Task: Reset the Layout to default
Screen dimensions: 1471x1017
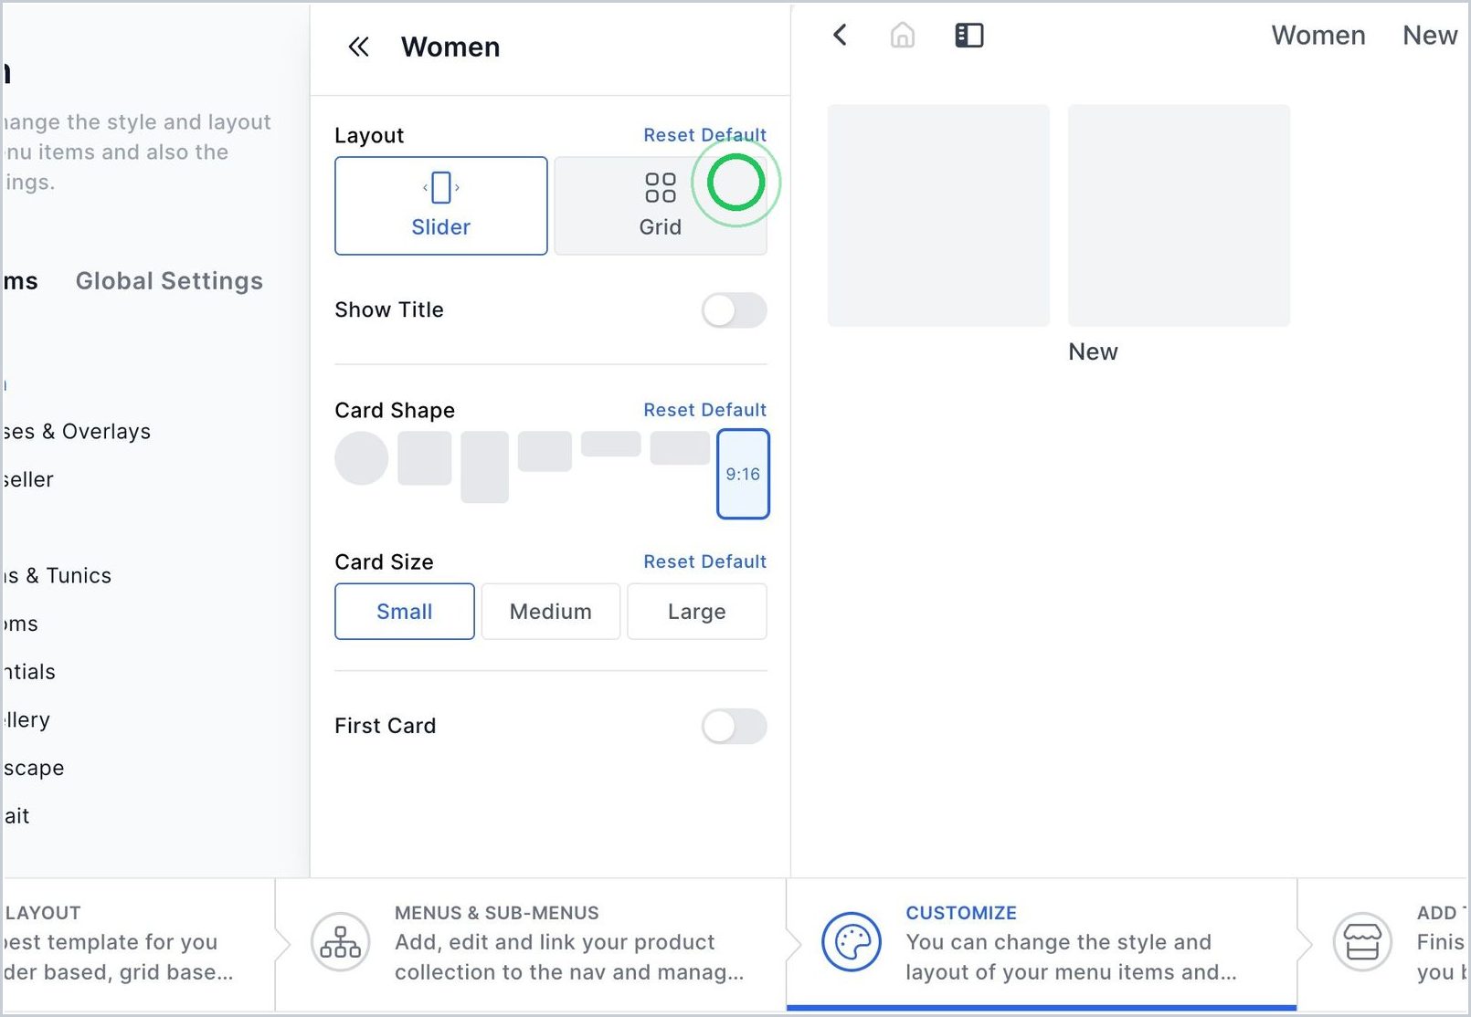Action: click(704, 135)
